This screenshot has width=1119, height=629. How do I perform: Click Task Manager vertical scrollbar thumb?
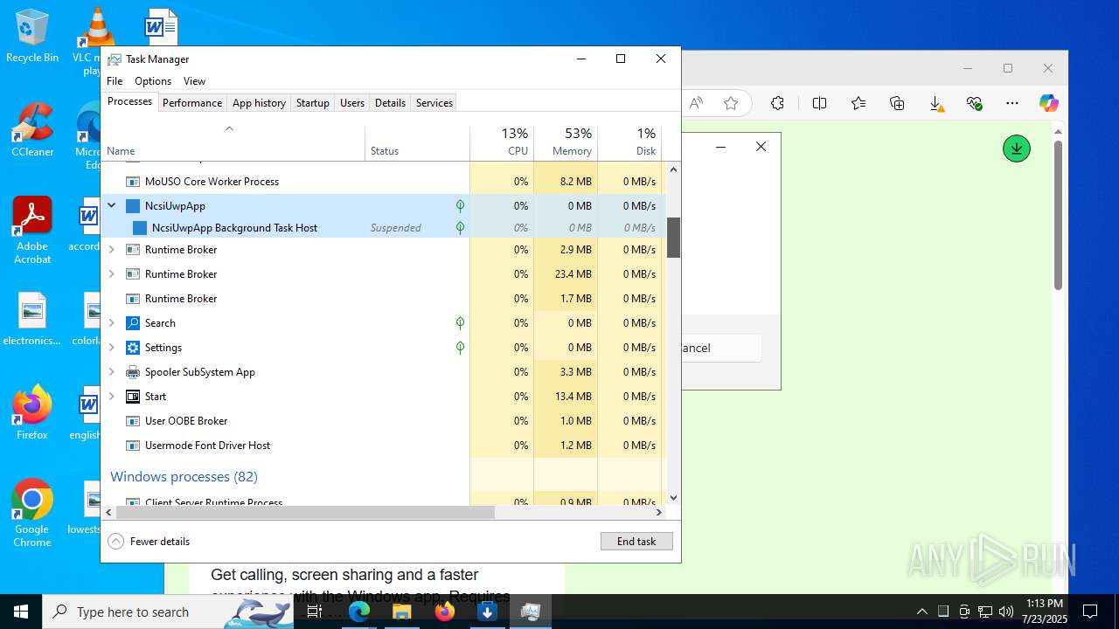tap(673, 237)
